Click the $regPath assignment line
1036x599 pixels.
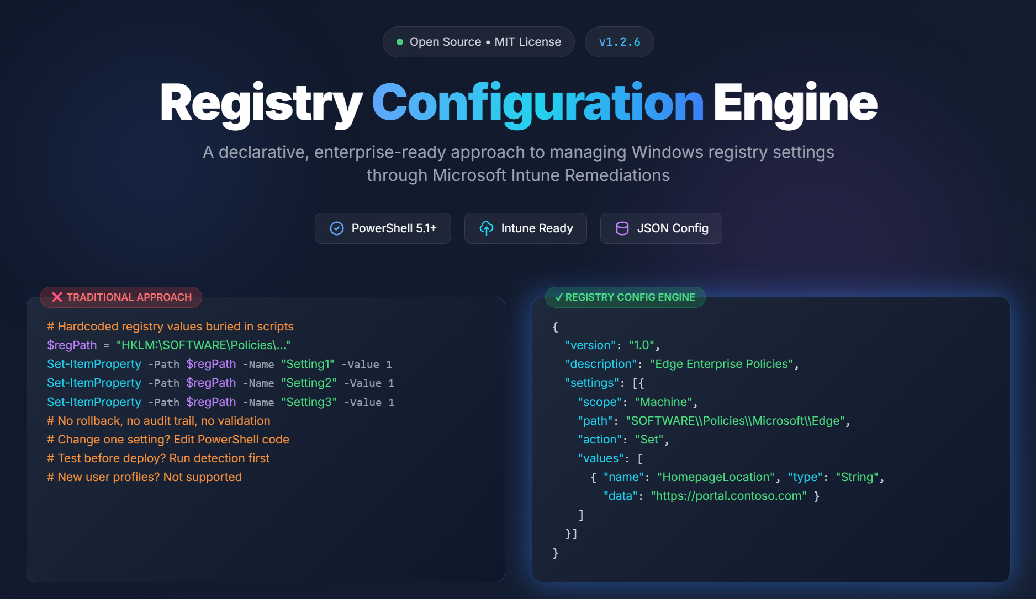point(168,345)
